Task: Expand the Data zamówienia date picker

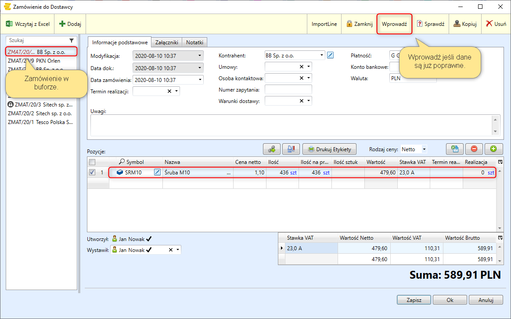Action: pyautogui.click(x=200, y=80)
